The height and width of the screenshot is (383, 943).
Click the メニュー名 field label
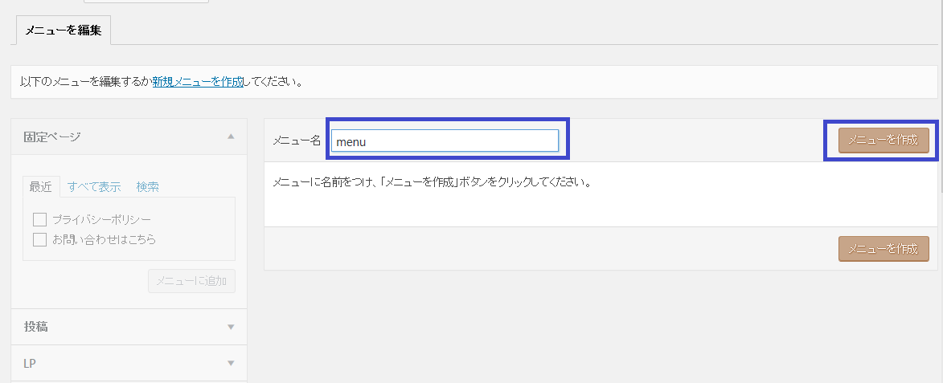(x=297, y=141)
